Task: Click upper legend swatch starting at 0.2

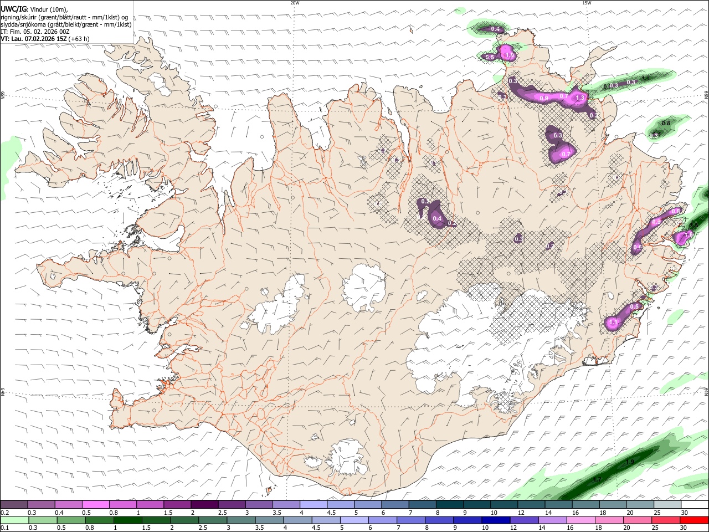Action: click(x=14, y=504)
